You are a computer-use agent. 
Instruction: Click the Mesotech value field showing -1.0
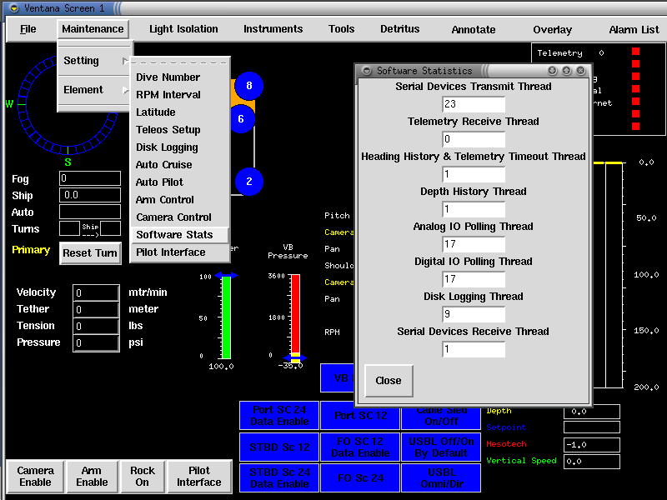(592, 445)
